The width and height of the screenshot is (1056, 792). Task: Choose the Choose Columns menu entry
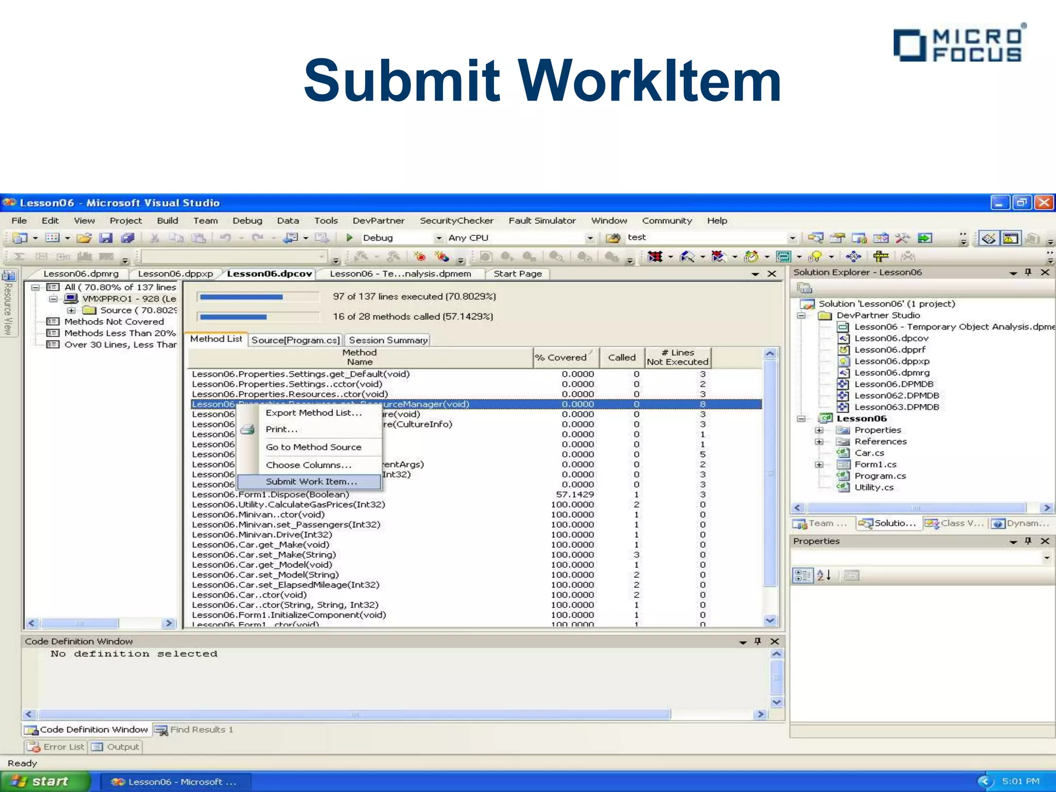pos(308,465)
